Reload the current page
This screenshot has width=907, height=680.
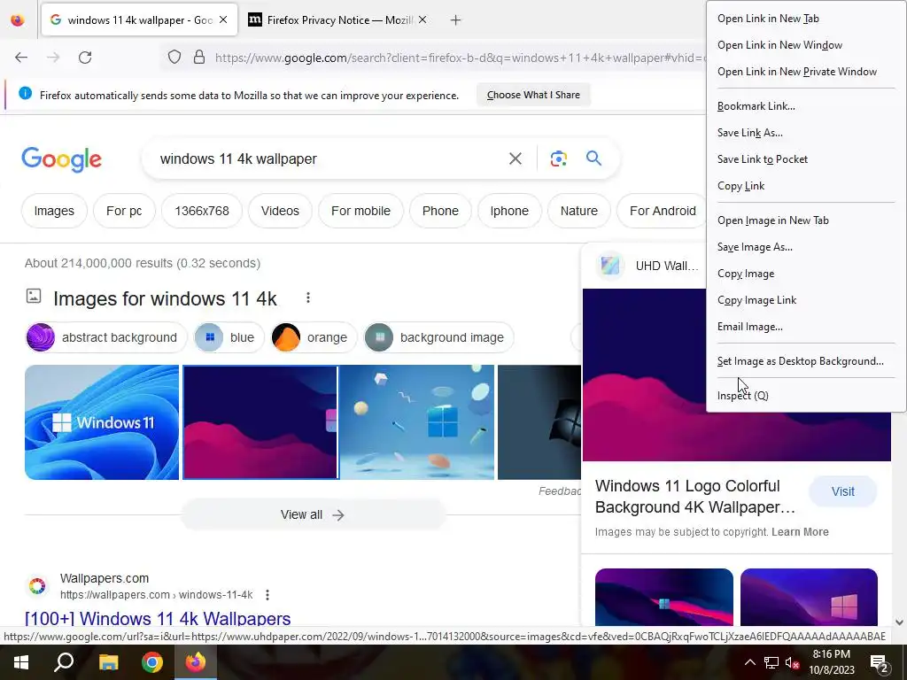(x=85, y=58)
